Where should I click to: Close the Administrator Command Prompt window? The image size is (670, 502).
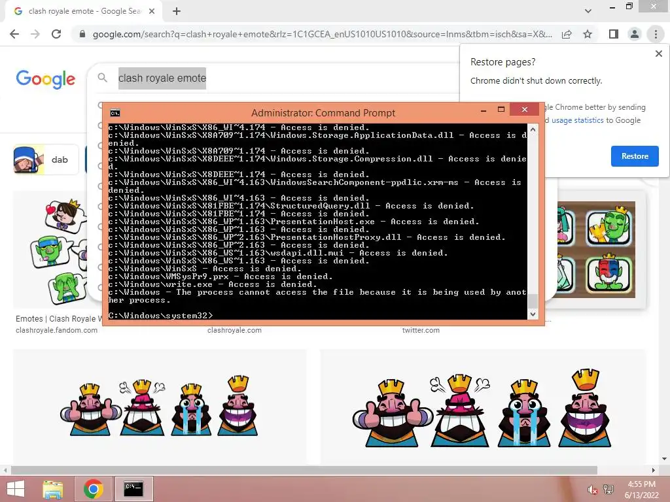pyautogui.click(x=524, y=110)
